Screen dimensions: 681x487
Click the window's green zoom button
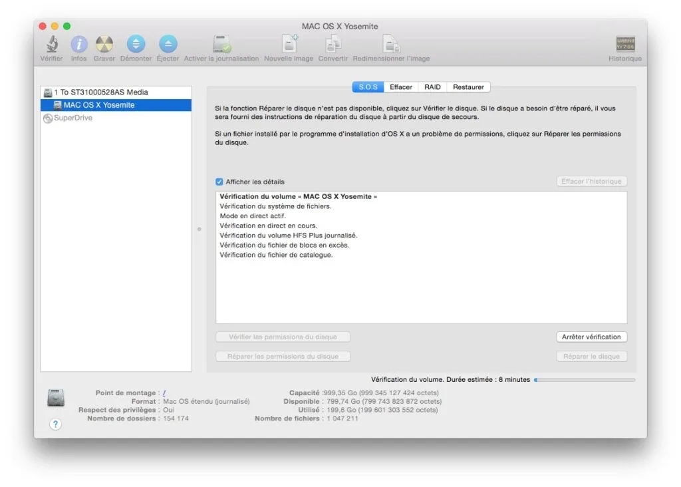click(67, 26)
